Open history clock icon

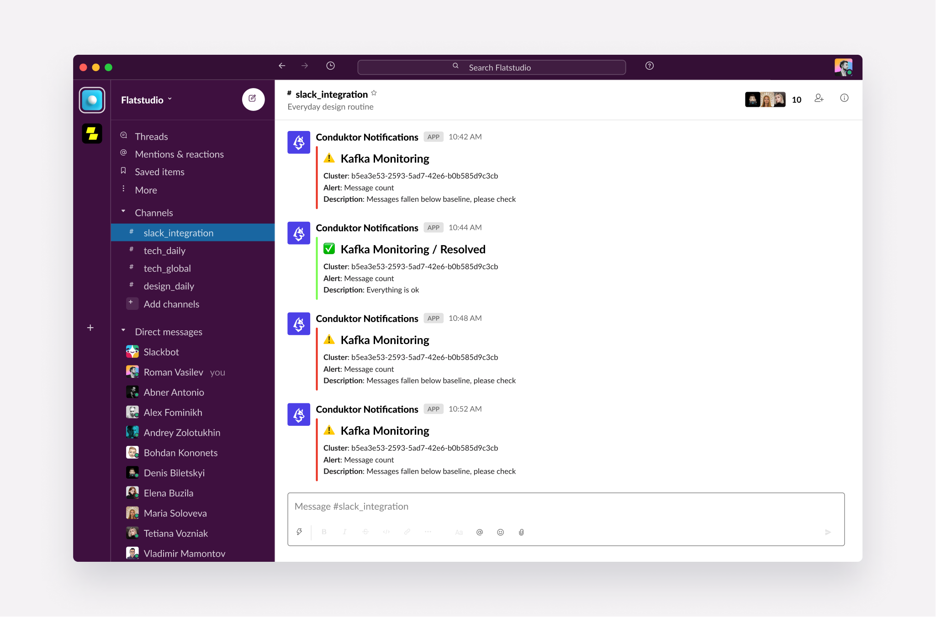pyautogui.click(x=330, y=66)
